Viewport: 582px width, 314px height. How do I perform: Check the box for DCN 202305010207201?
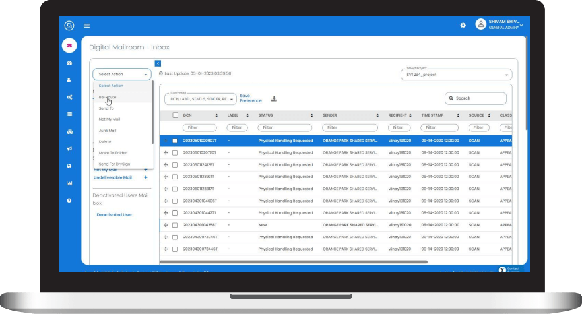175,152
